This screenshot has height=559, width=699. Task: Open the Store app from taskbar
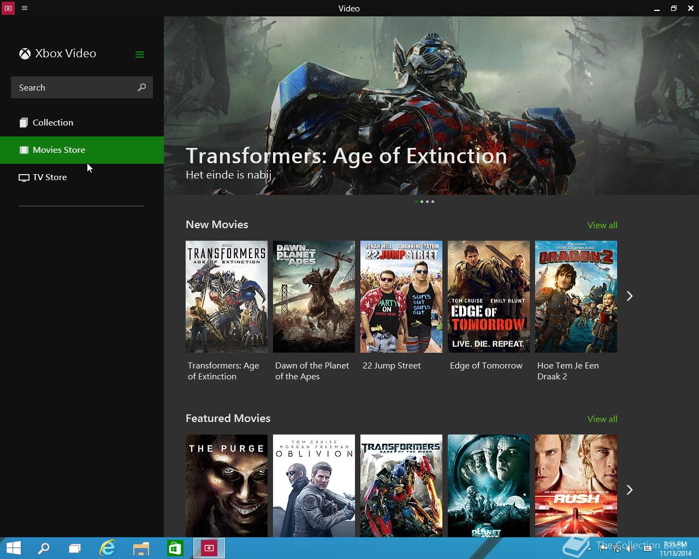pos(175,548)
